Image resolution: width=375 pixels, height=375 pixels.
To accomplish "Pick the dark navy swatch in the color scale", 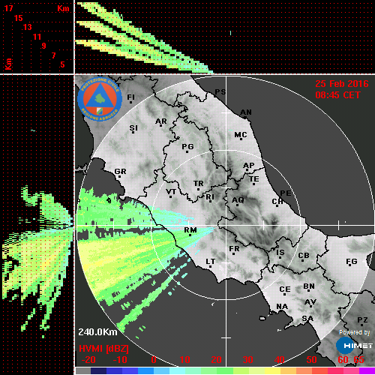I will tap(98, 370).
